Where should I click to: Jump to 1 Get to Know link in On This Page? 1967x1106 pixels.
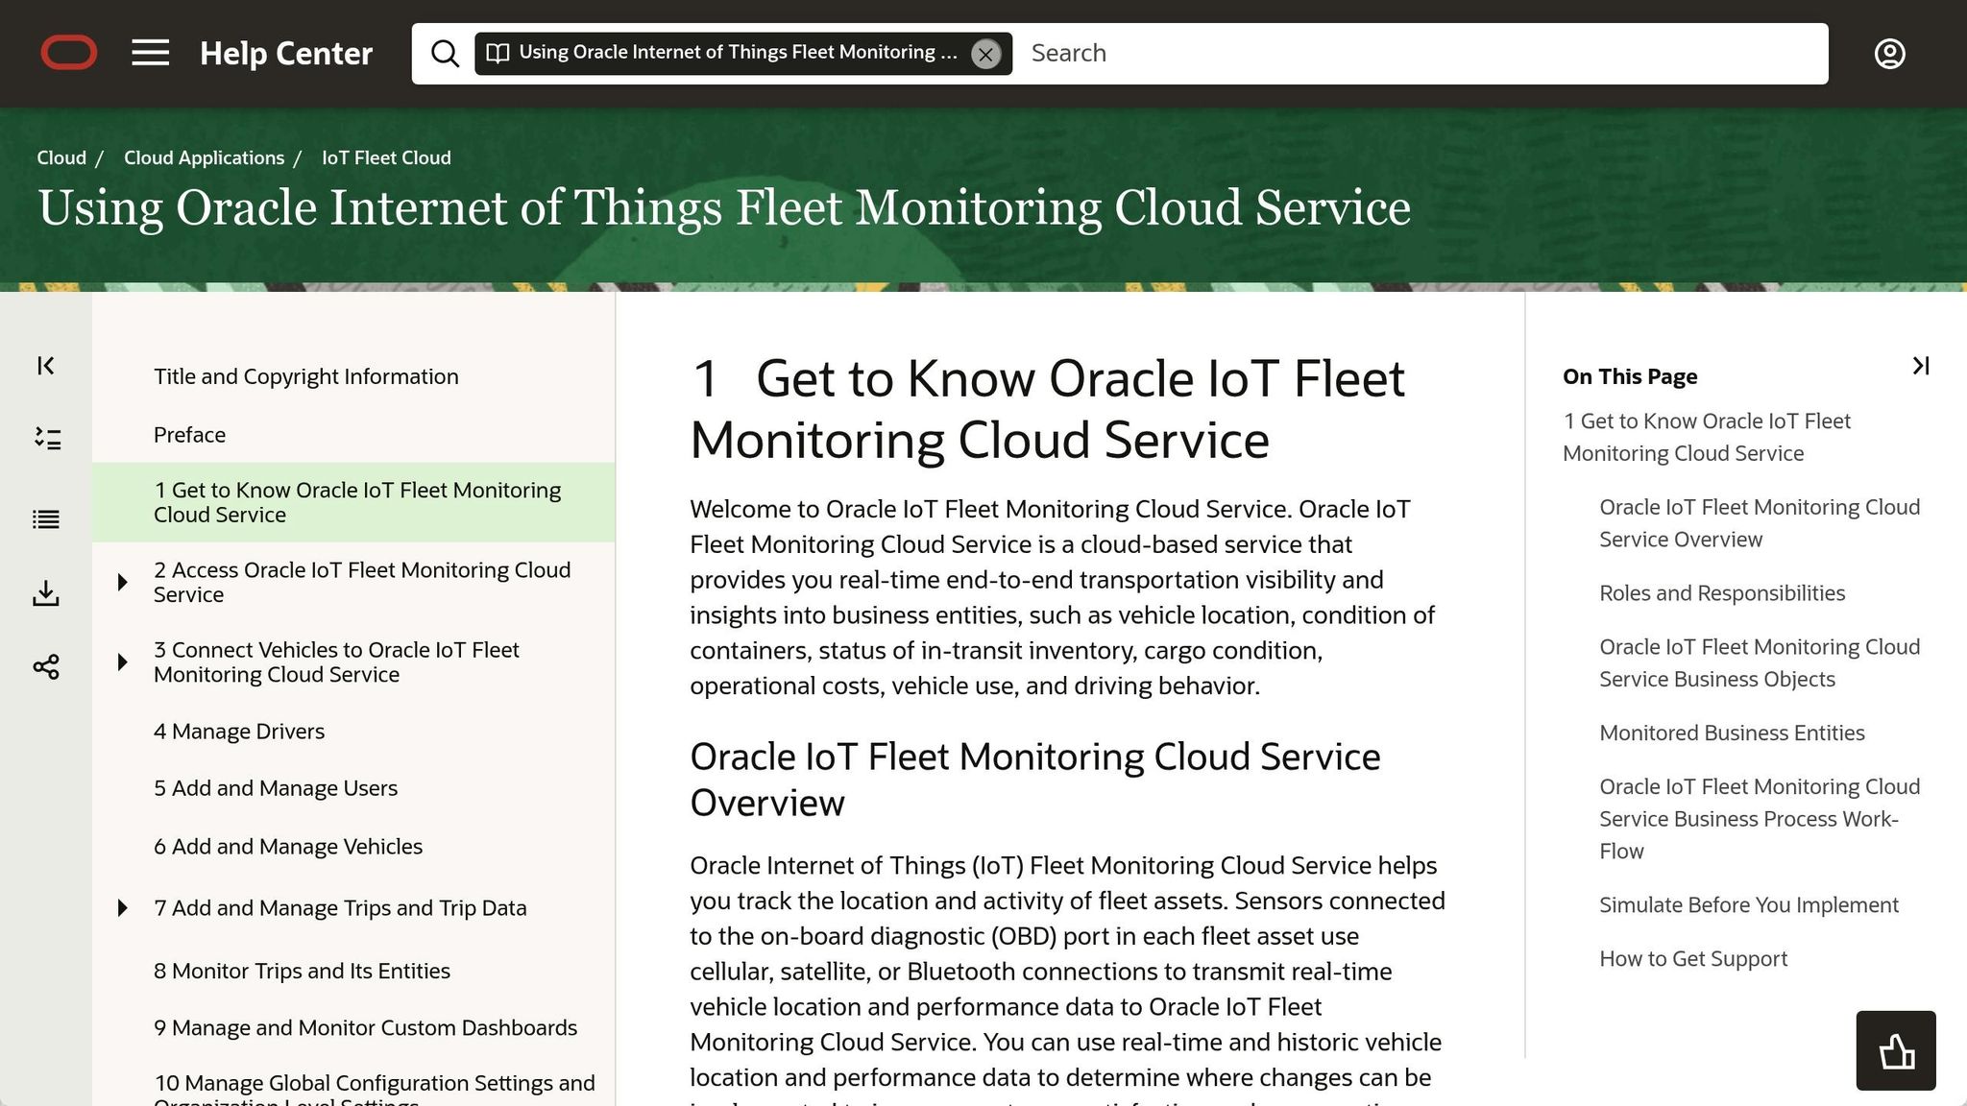(x=1707, y=437)
